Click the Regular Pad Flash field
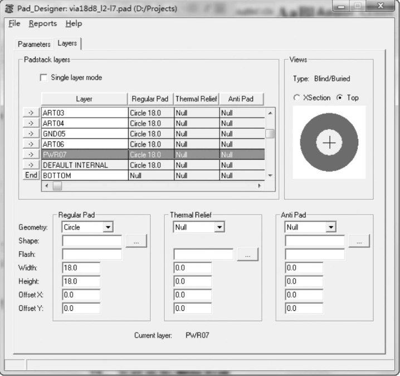400x376 pixels. coord(92,255)
